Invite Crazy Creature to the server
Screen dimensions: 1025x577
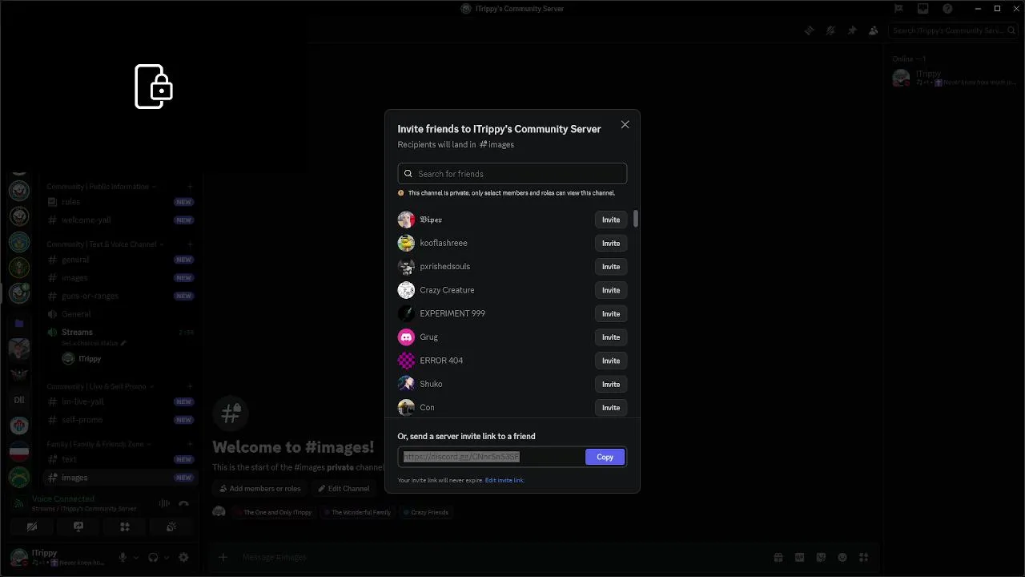coord(611,290)
